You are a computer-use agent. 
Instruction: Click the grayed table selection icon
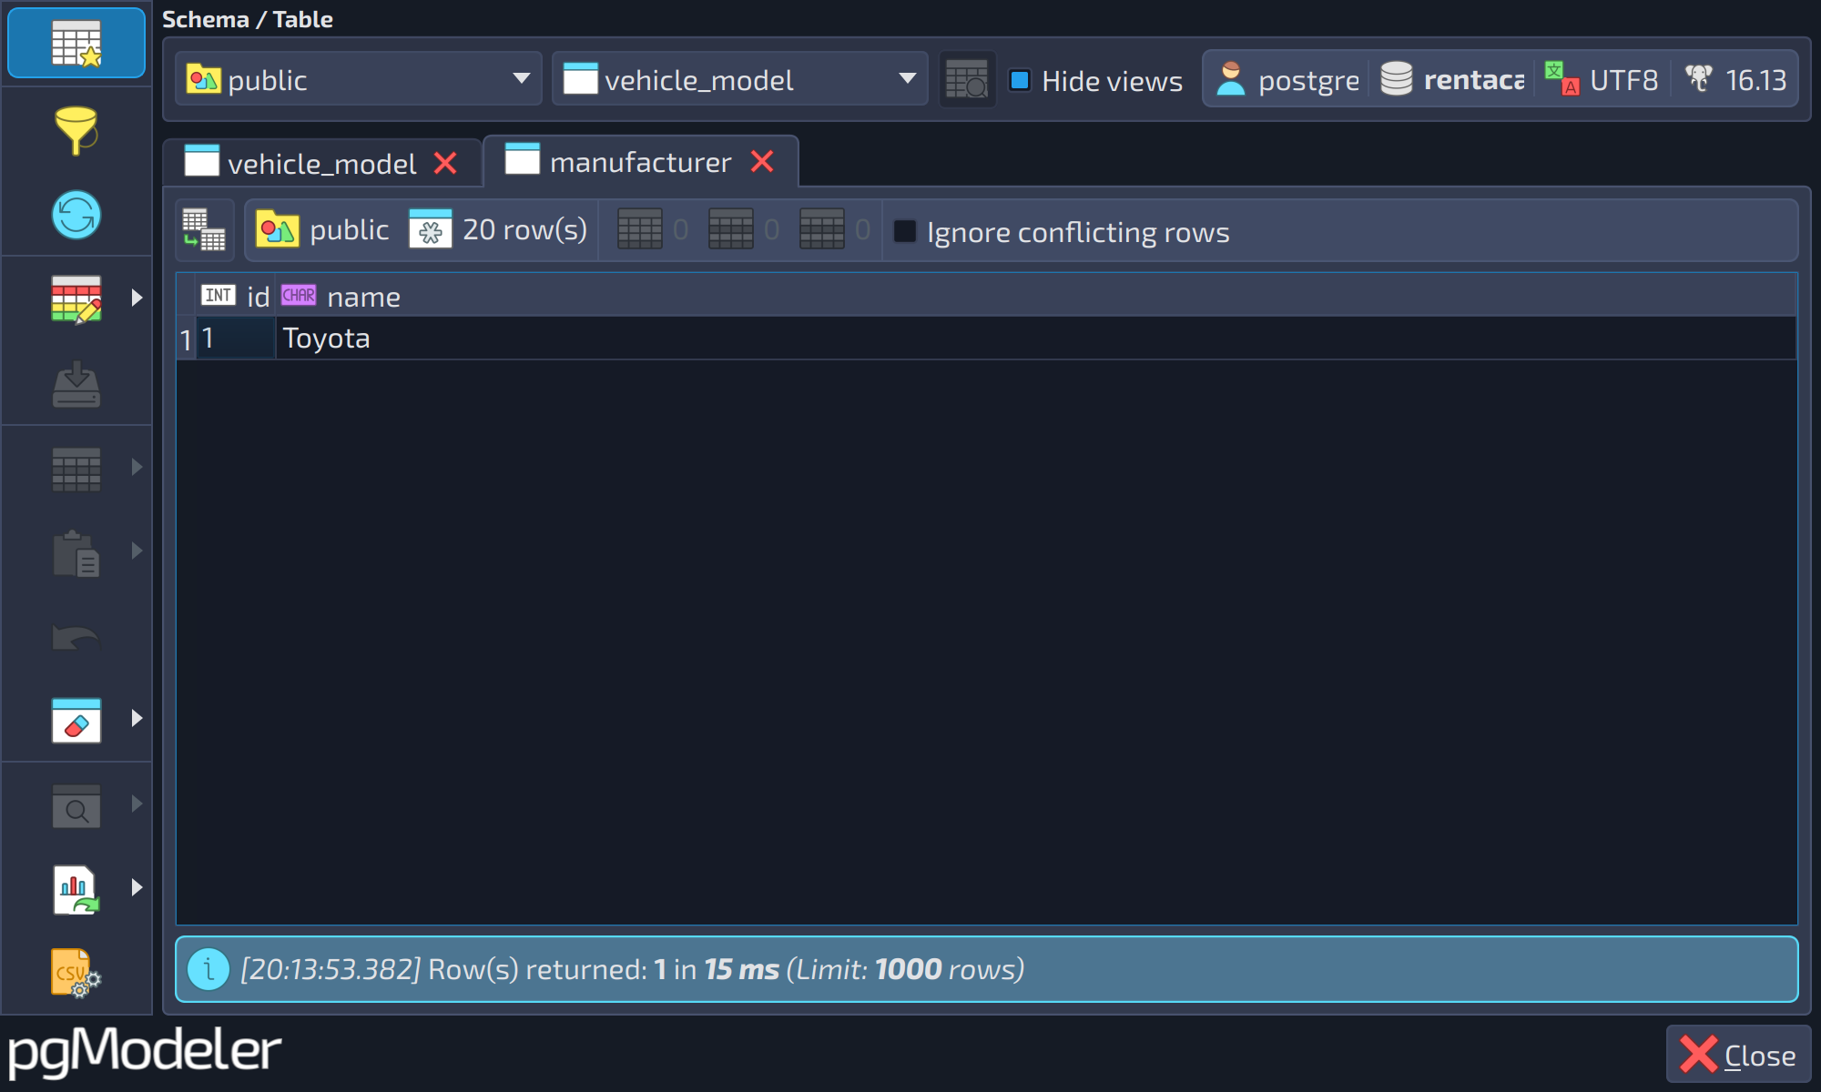(76, 469)
